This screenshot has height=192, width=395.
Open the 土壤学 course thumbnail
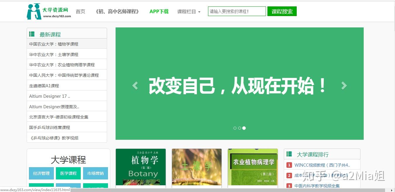pos(197,167)
